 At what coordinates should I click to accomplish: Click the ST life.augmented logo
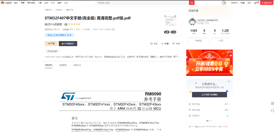click(x=76, y=96)
